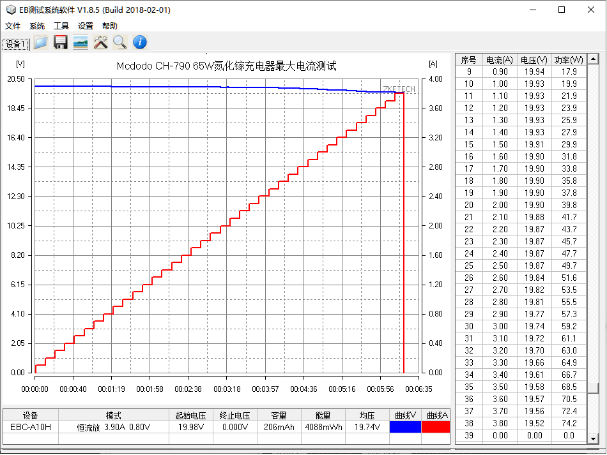Click the 电压(V) column header
Screen dimensions: 607x455
tap(534, 60)
